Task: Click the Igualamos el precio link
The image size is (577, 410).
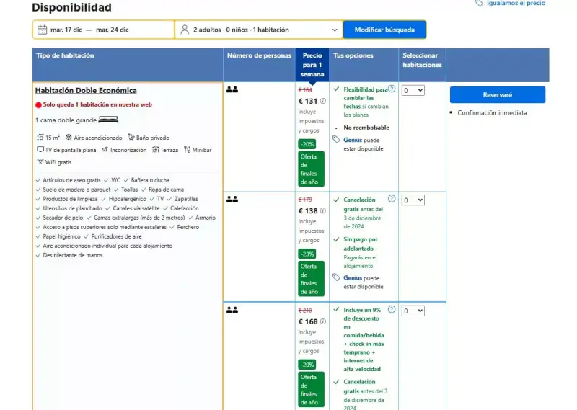Action: tap(516, 4)
